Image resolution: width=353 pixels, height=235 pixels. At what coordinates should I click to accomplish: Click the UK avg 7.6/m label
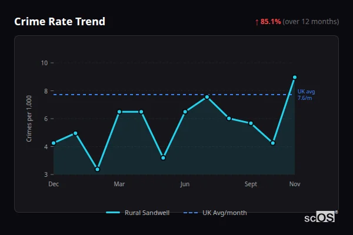pos(306,95)
